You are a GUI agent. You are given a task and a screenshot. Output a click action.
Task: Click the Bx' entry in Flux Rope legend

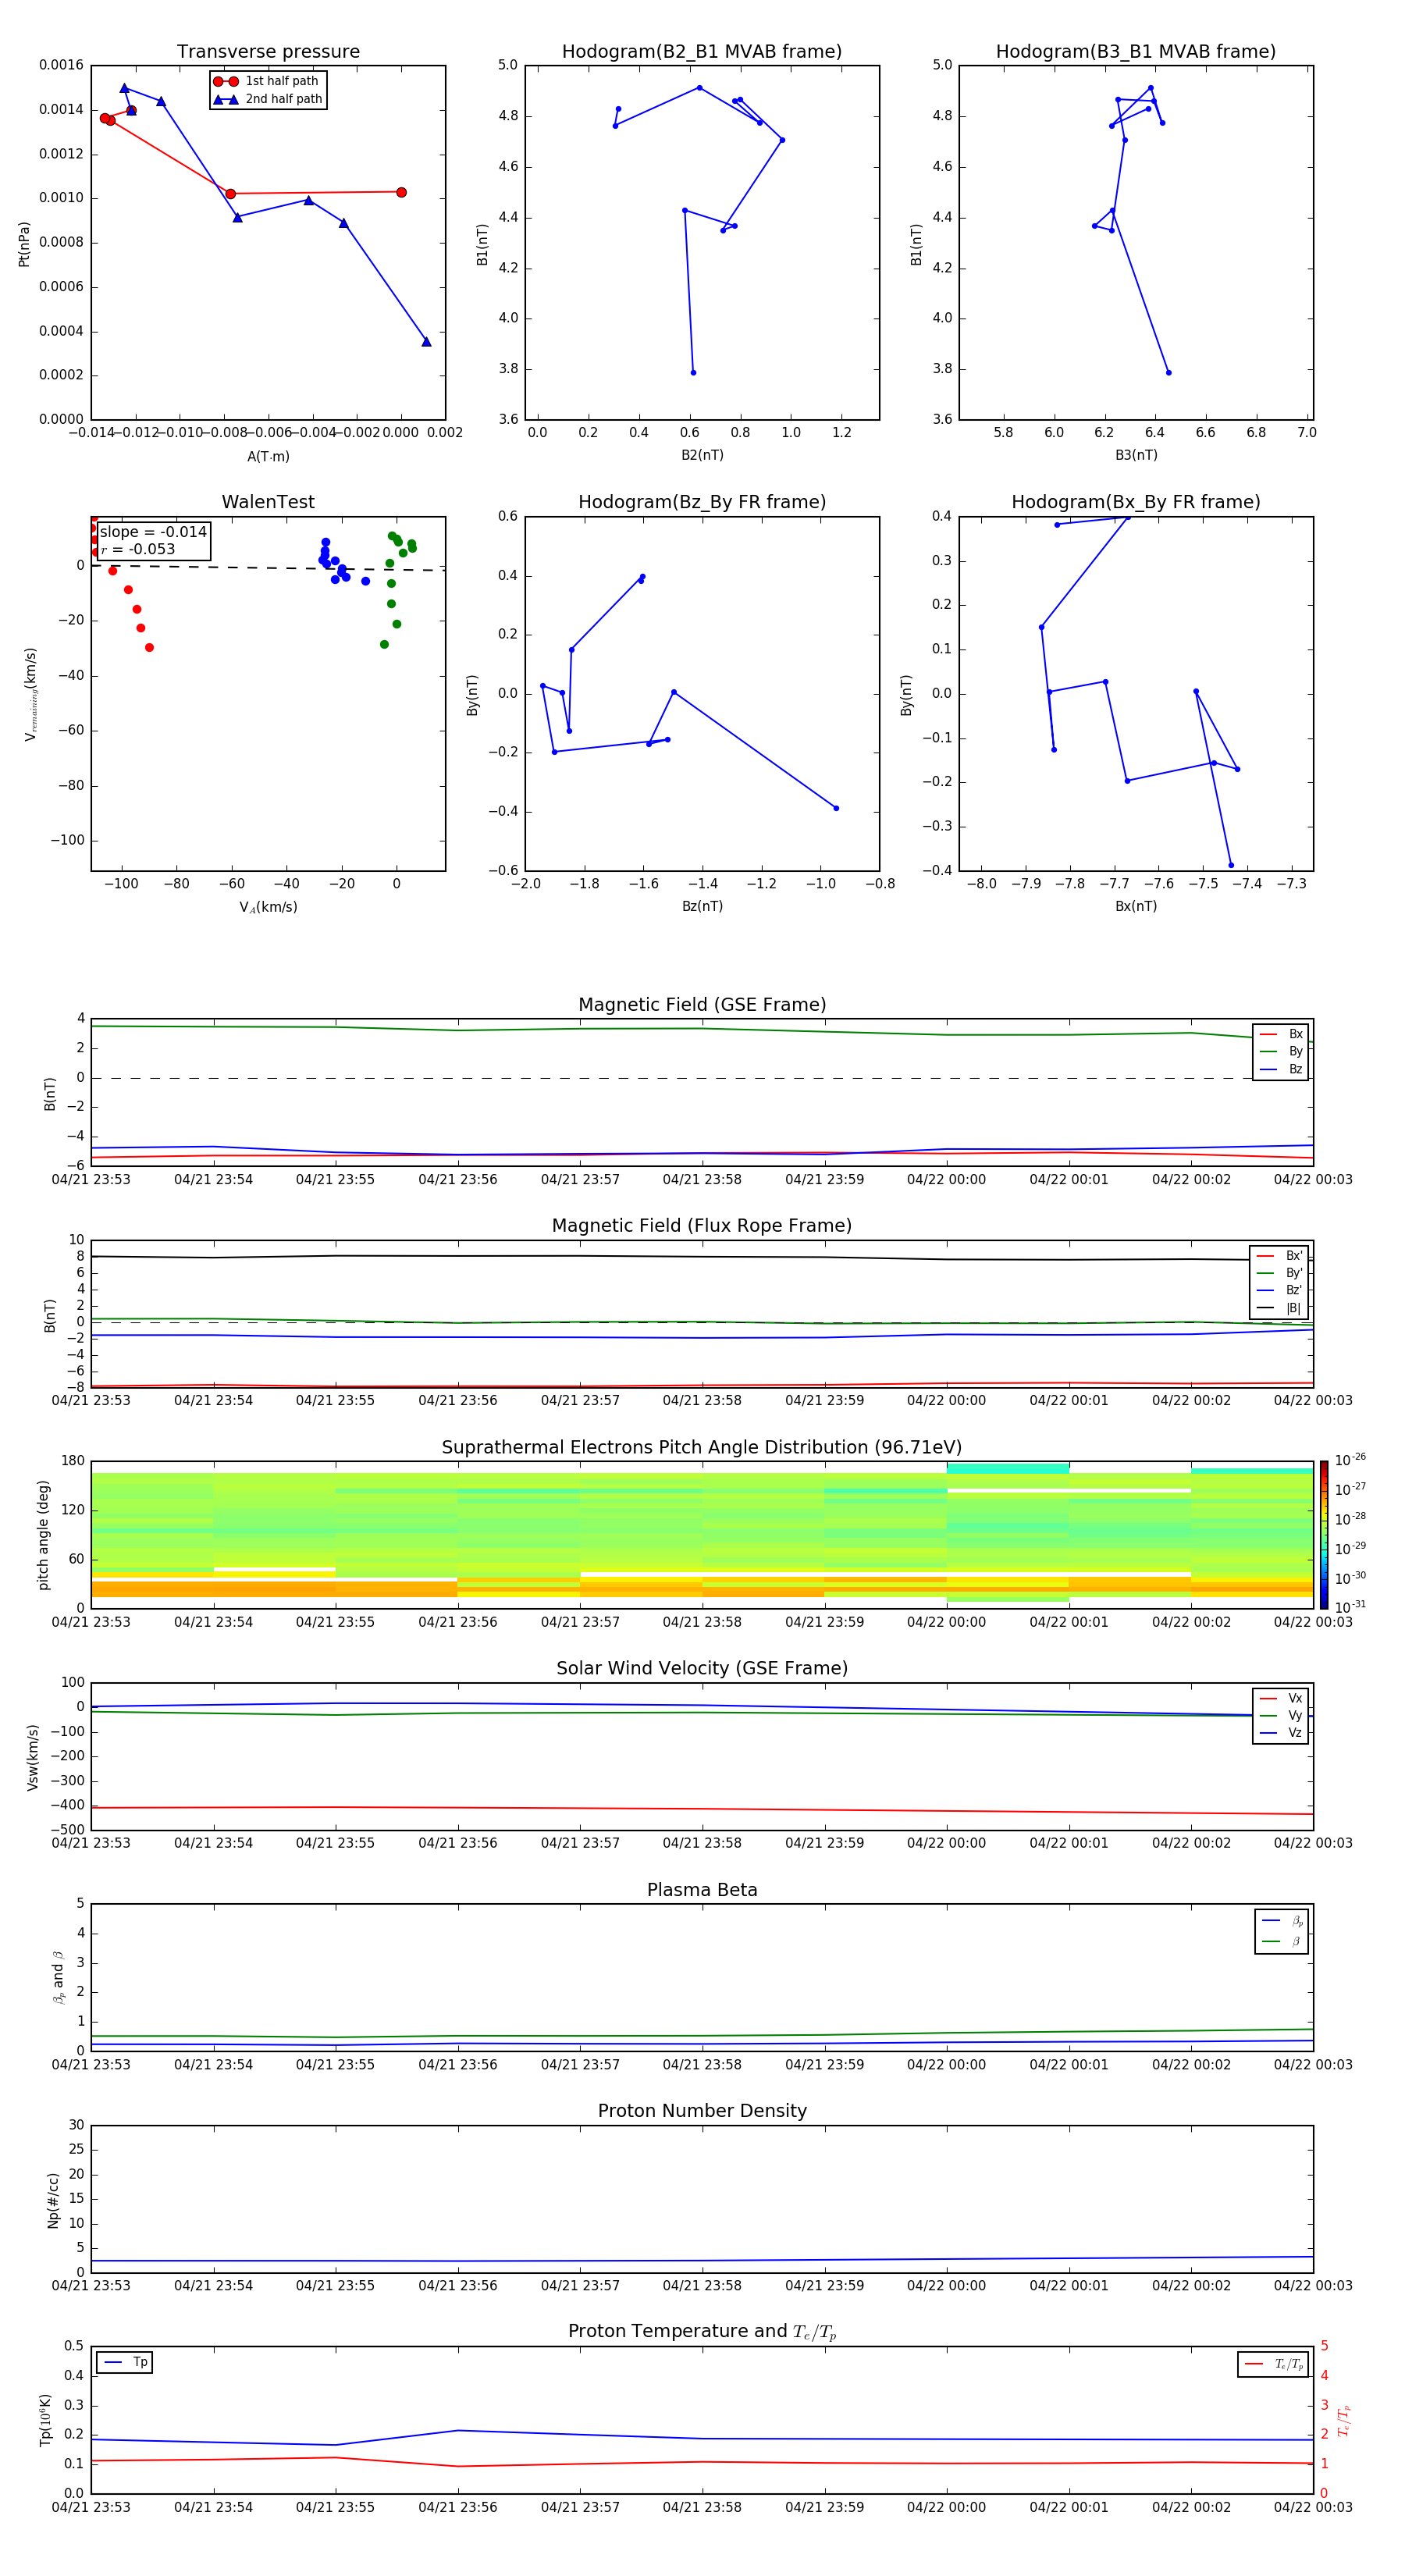click(x=1279, y=1256)
